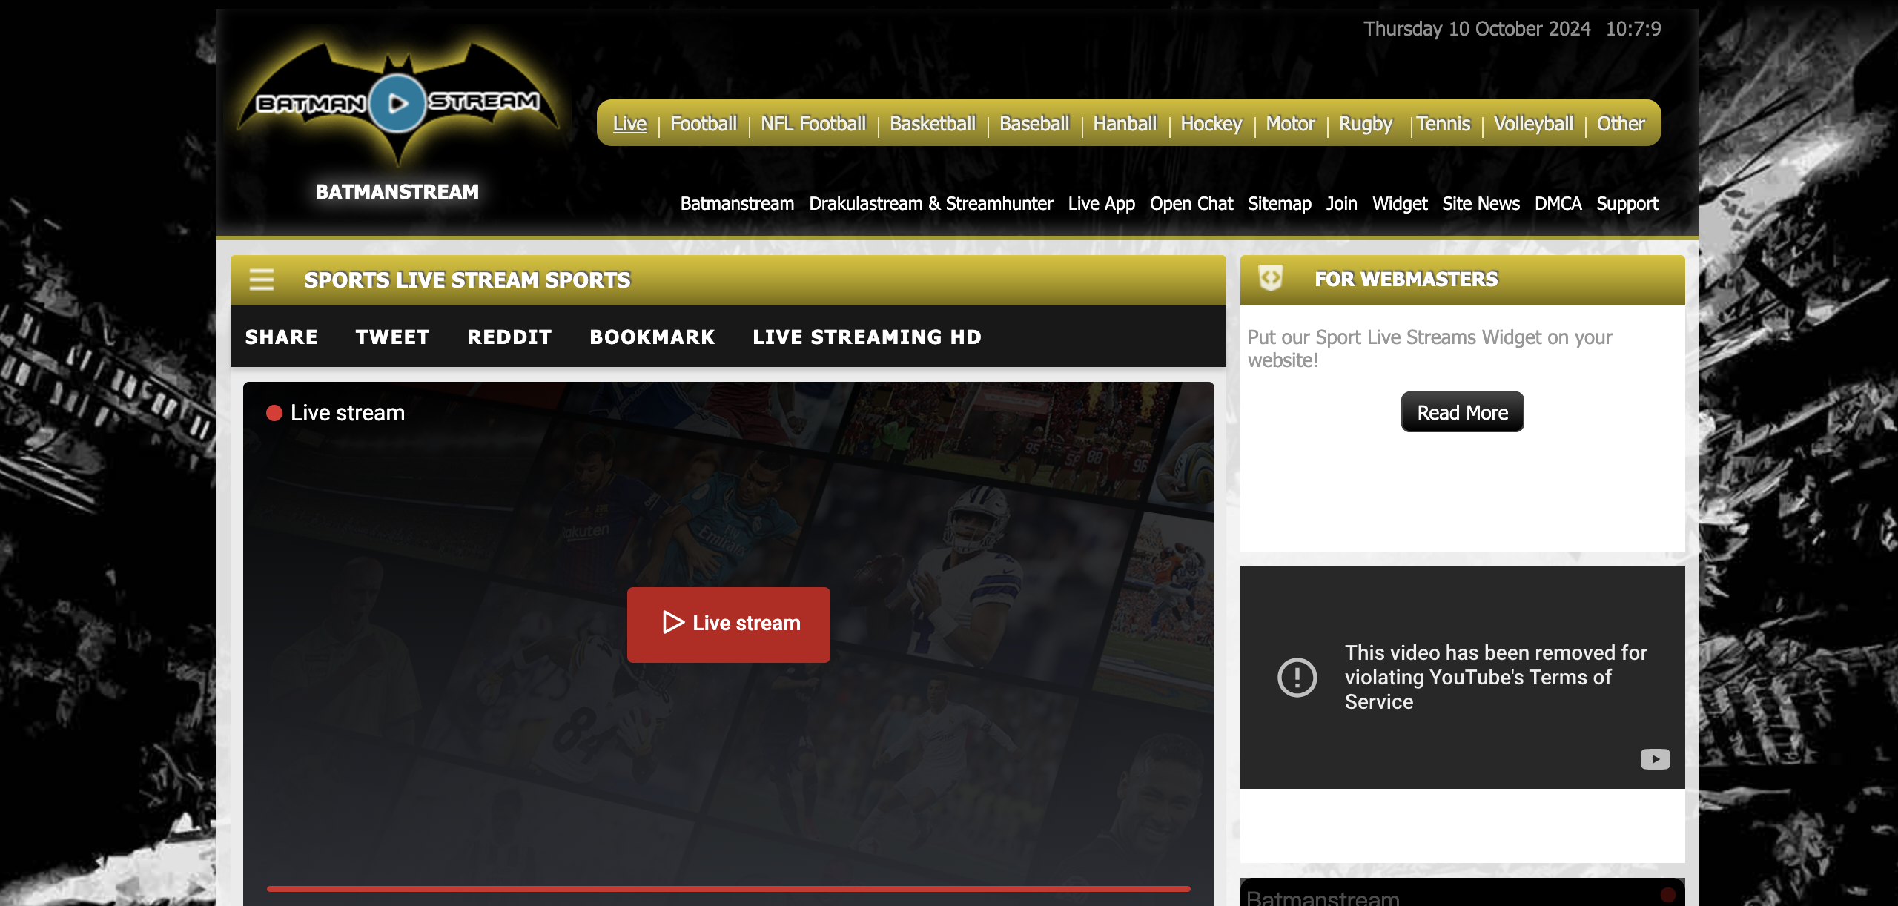Play the red Live stream button

(x=729, y=624)
